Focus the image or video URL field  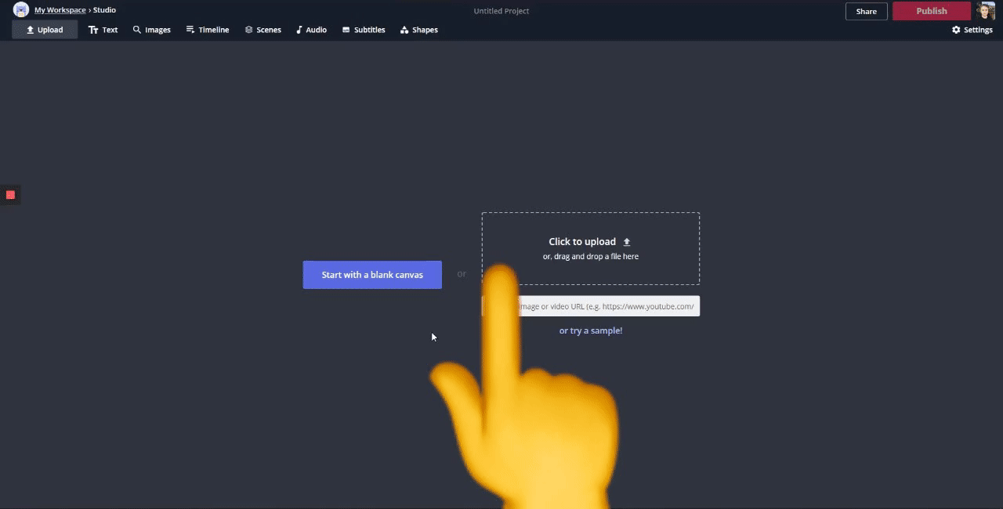(591, 306)
